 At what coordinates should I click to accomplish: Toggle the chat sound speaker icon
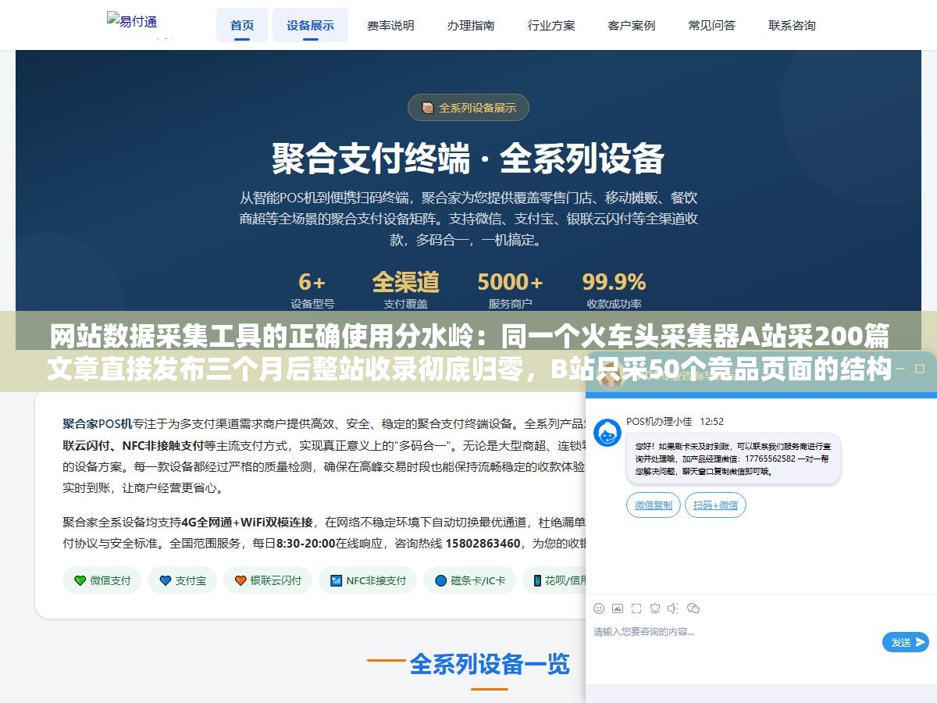point(673,608)
